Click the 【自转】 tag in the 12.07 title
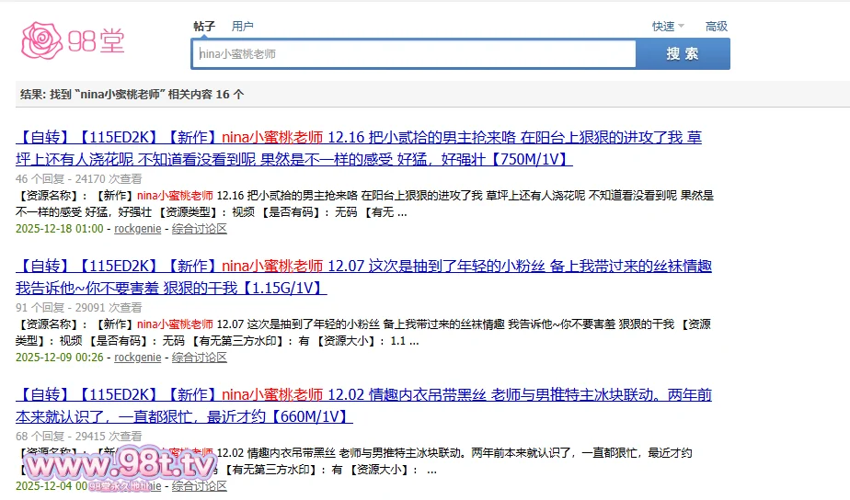Viewport: 850px width, 500px height. 44,267
